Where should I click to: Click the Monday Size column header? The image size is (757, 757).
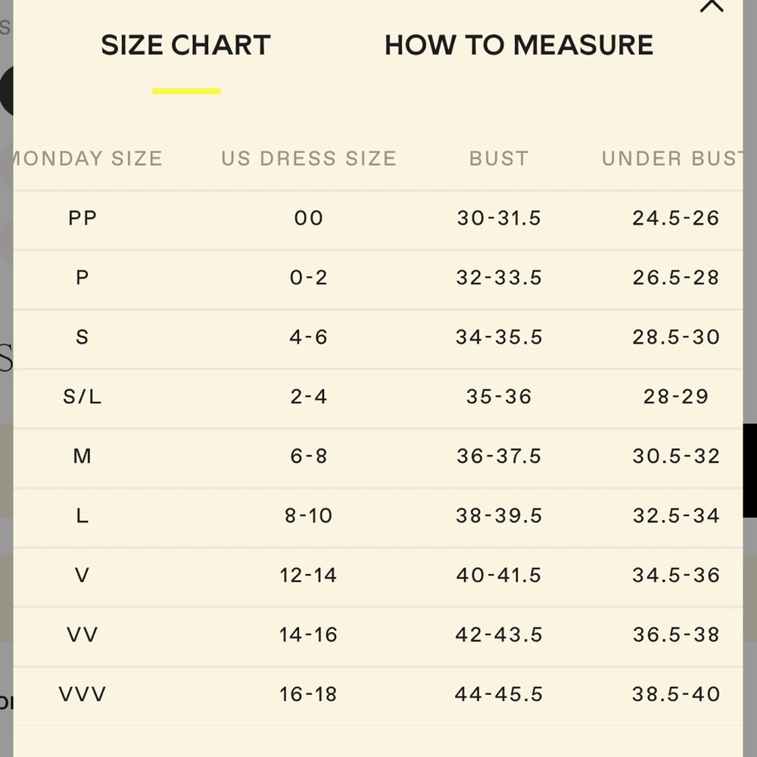click(x=88, y=158)
